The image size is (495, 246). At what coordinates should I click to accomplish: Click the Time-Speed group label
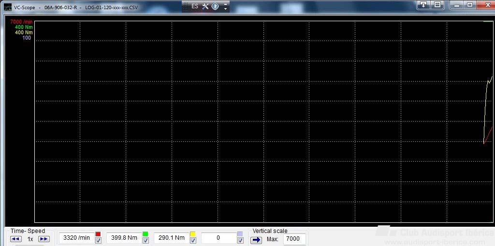coord(28,231)
